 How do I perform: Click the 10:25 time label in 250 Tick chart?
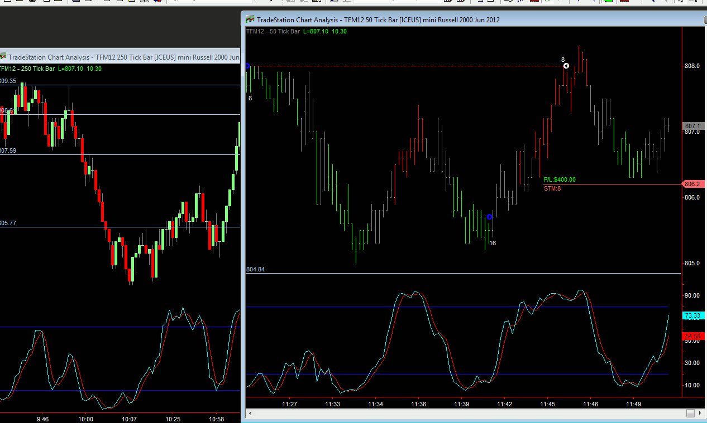point(172,419)
